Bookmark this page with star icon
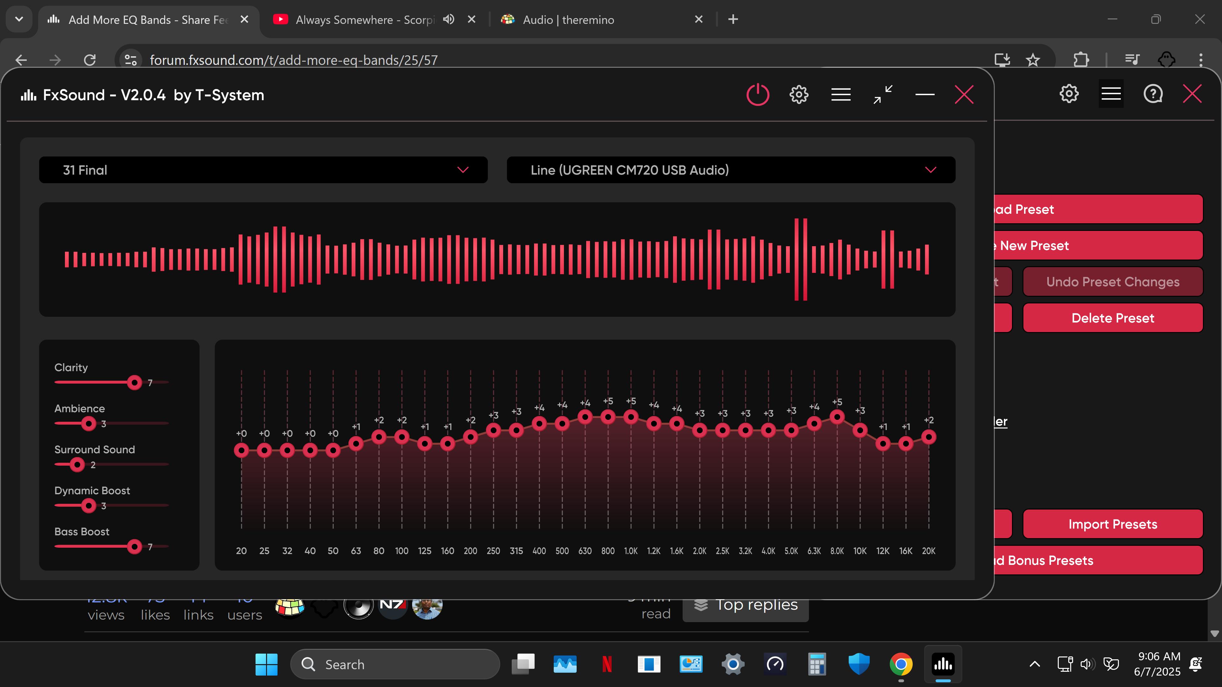The width and height of the screenshot is (1222, 687). click(x=1033, y=60)
